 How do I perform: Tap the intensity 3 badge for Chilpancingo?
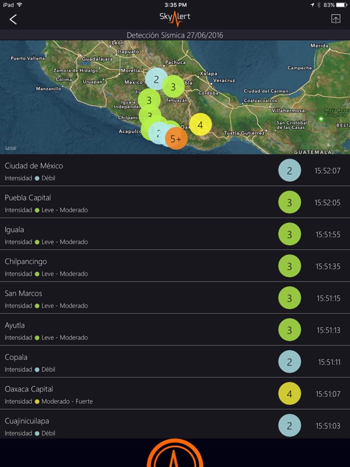tap(289, 266)
